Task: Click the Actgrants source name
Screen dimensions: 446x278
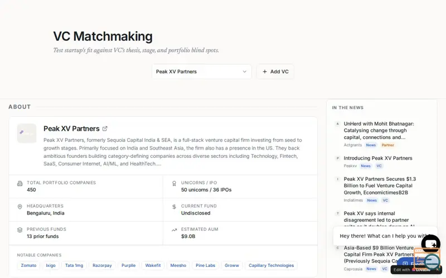Action: pyautogui.click(x=353, y=145)
